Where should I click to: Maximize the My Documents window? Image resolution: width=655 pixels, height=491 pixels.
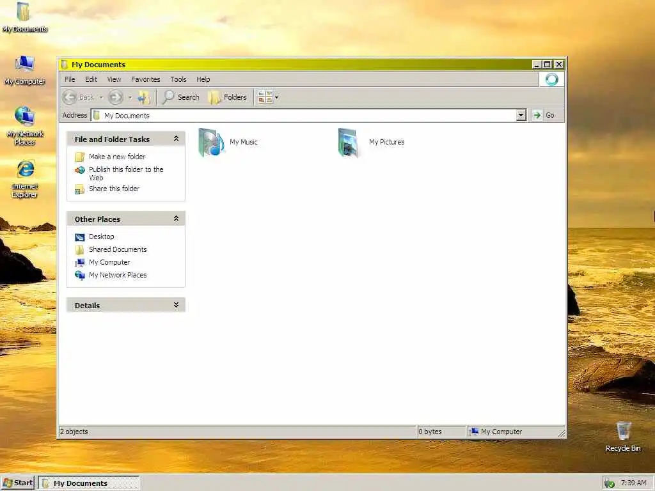click(x=548, y=65)
